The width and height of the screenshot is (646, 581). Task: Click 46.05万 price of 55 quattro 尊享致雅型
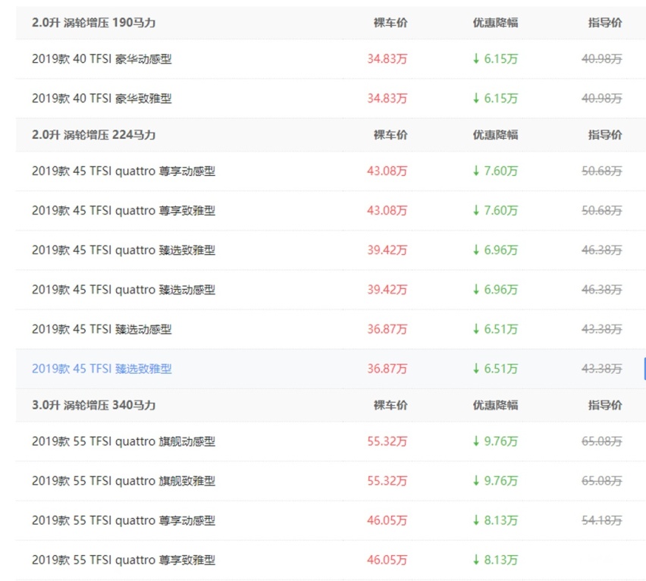(x=387, y=560)
